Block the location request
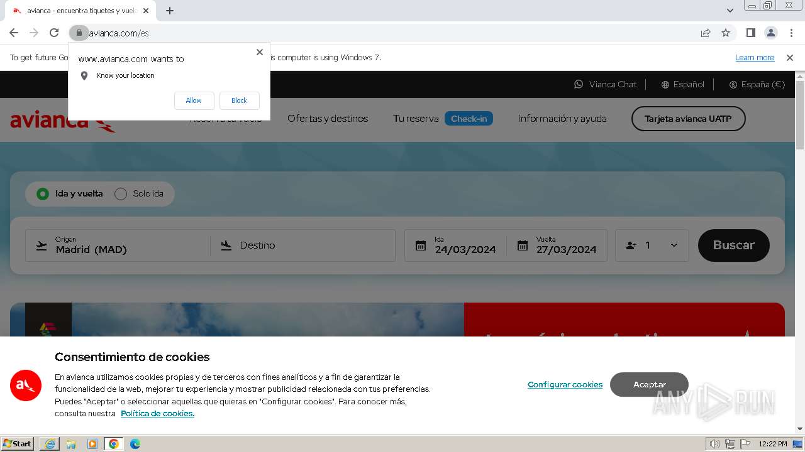 pos(239,100)
